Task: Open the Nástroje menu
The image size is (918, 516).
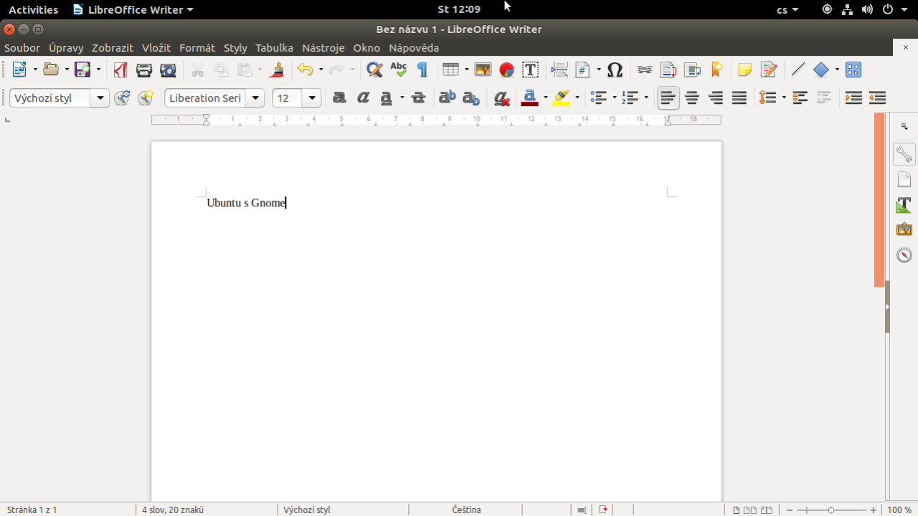Action: coord(323,48)
